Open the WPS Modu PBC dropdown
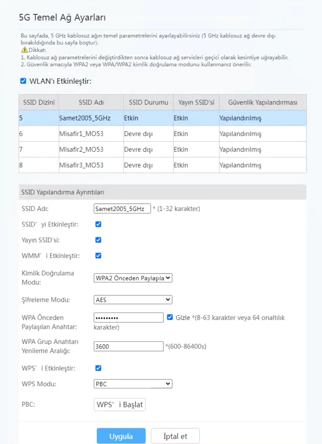The width and height of the screenshot is (322, 444). tap(133, 384)
